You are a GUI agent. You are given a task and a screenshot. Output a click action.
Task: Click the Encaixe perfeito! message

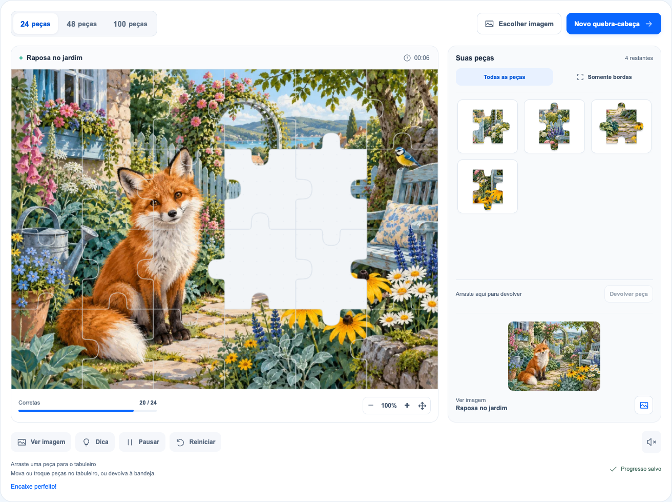click(x=34, y=487)
